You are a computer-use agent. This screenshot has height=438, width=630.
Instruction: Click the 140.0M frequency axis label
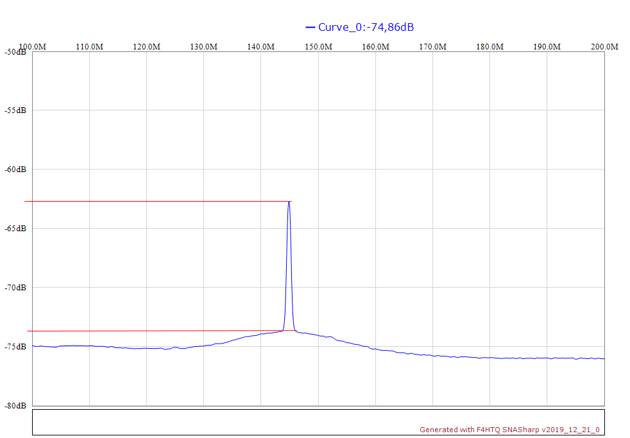(x=261, y=47)
